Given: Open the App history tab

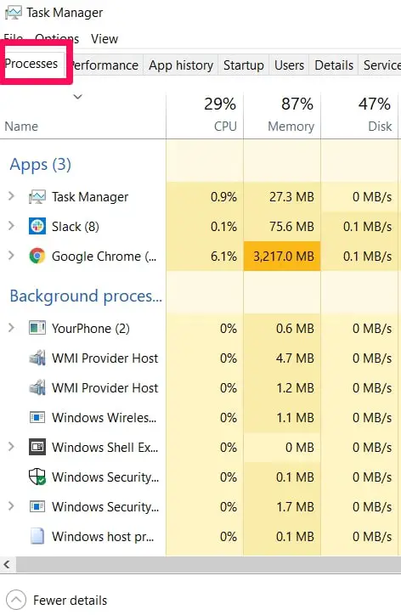Looking at the screenshot, I should (x=181, y=65).
